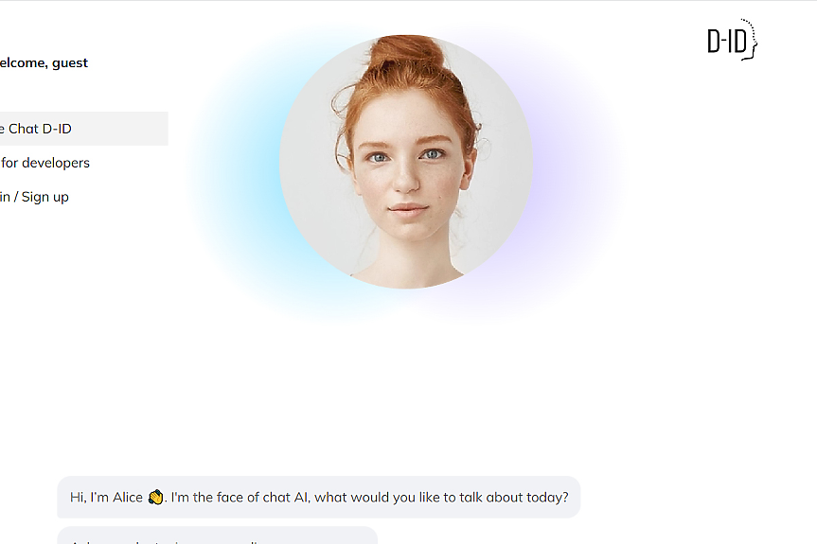Click the "Sign up" words in sidebar
The height and width of the screenshot is (544, 817).
pyautogui.click(x=44, y=198)
